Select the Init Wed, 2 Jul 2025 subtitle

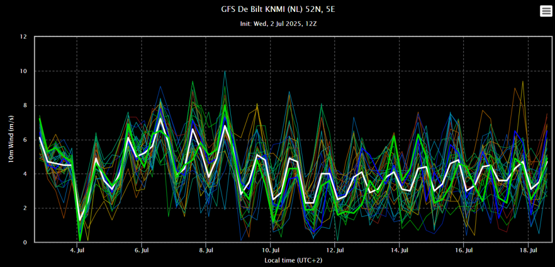click(x=277, y=24)
